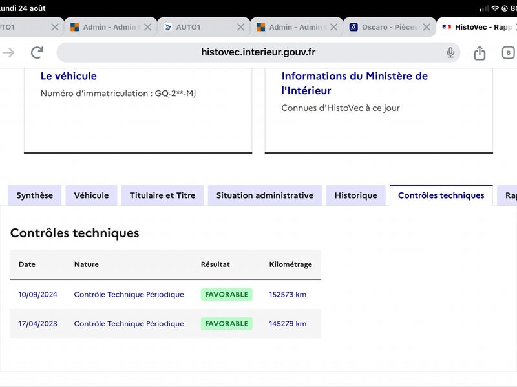
Task: Open the share sheet icon
Action: (x=480, y=53)
